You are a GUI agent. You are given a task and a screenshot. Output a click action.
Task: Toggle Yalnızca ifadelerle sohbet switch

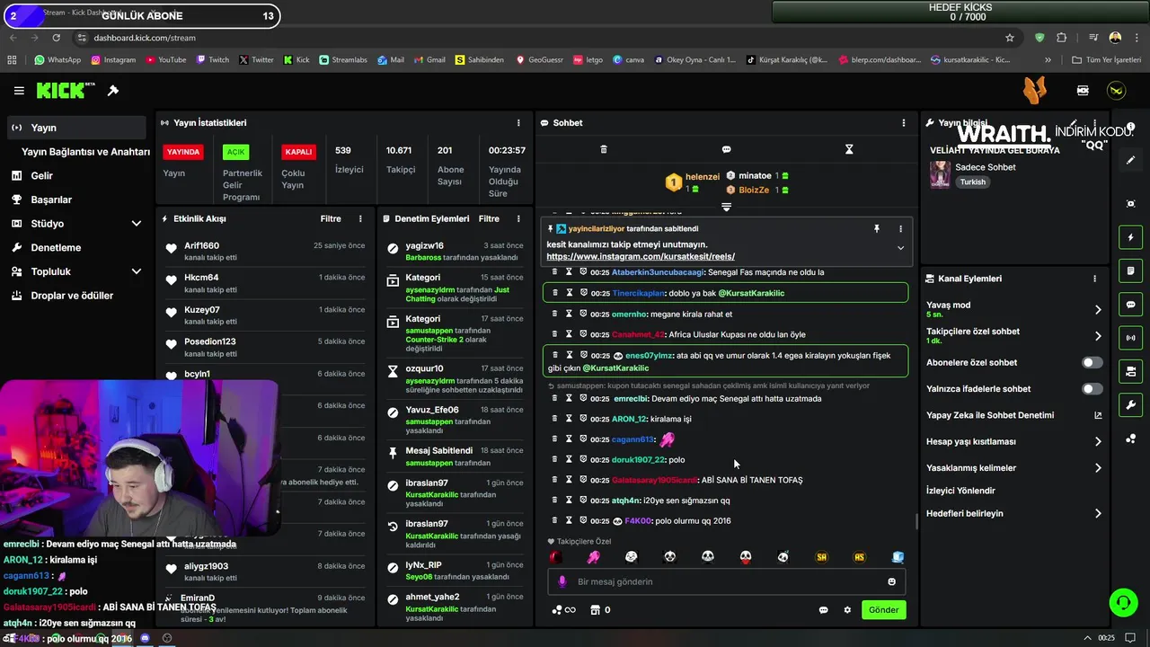pyautogui.click(x=1092, y=389)
